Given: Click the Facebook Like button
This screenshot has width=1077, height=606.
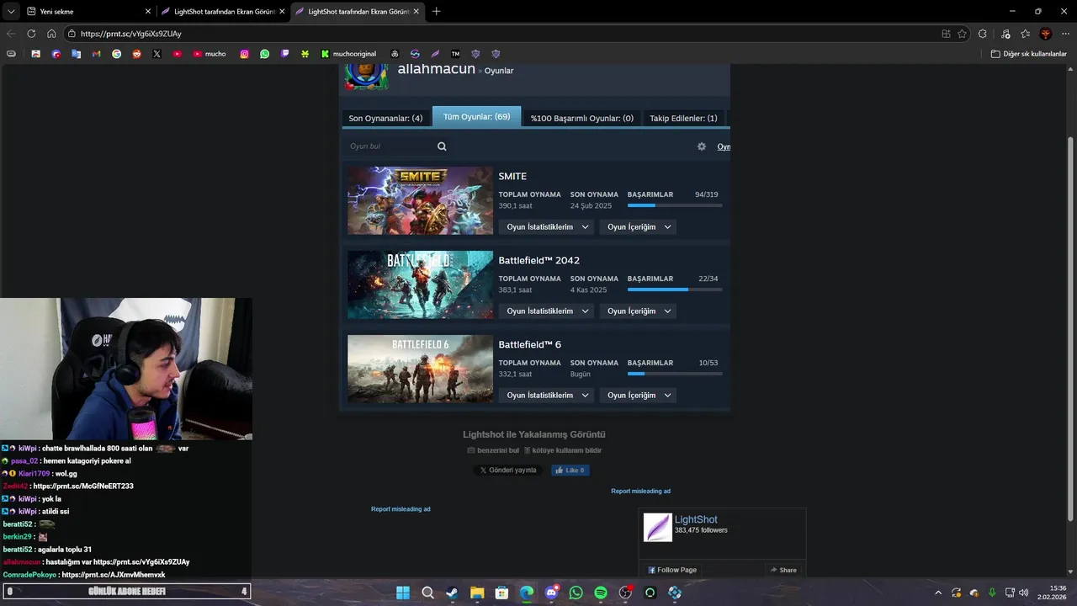Looking at the screenshot, I should pyautogui.click(x=570, y=470).
